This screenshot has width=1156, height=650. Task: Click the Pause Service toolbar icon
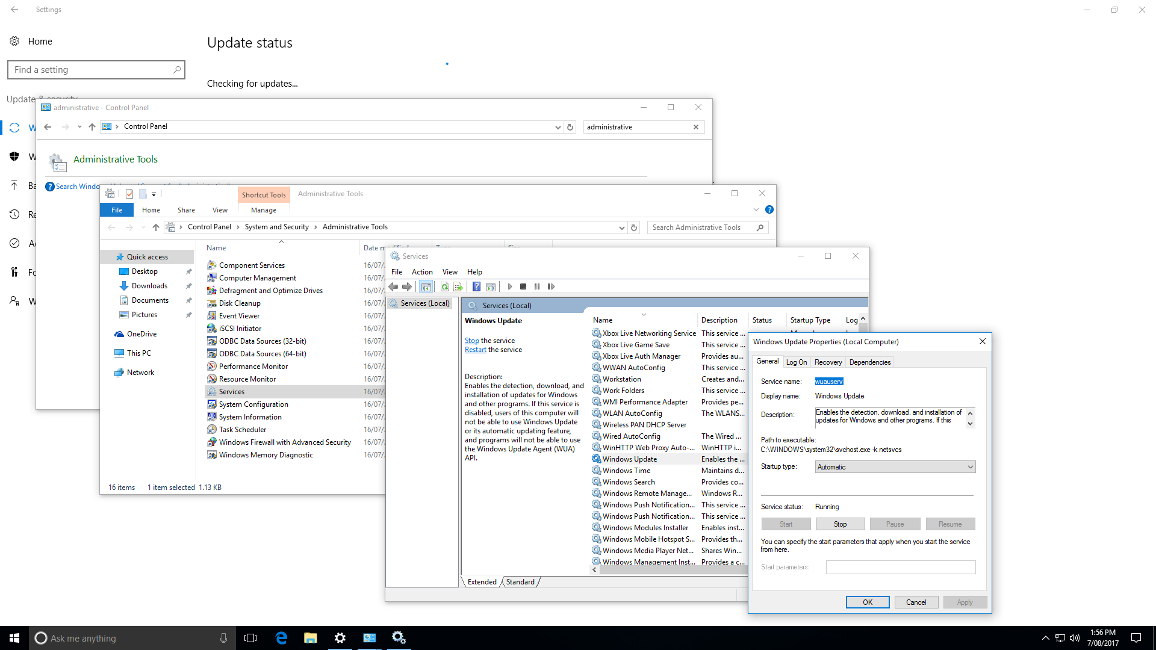point(537,286)
